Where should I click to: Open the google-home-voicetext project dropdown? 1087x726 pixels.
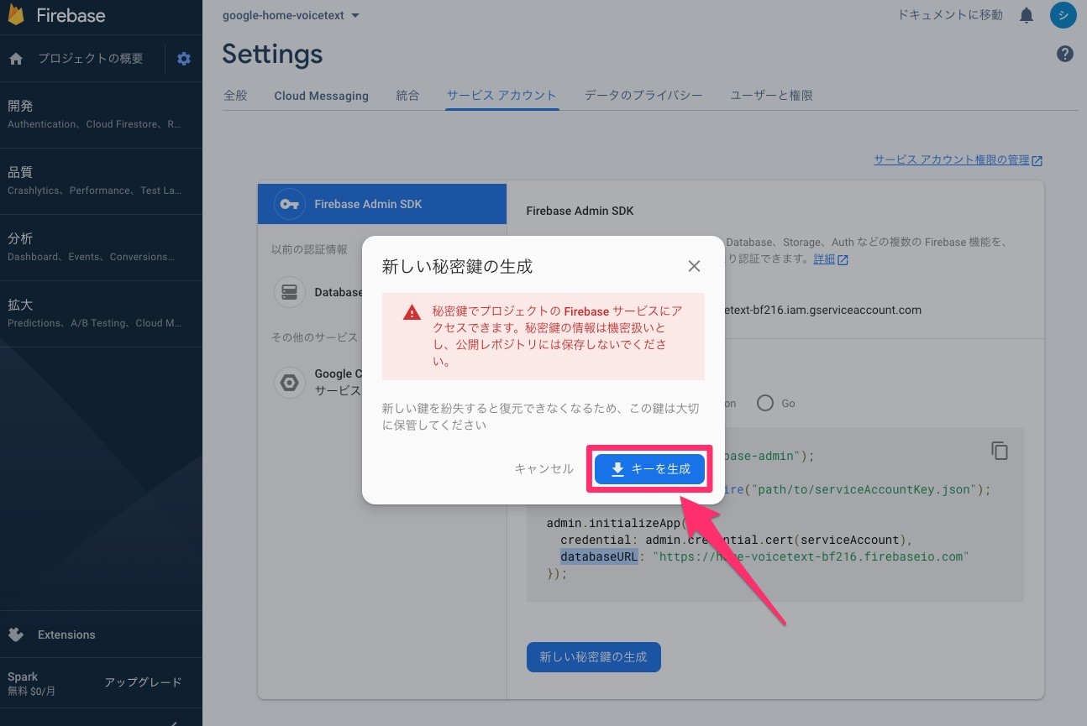coord(291,15)
